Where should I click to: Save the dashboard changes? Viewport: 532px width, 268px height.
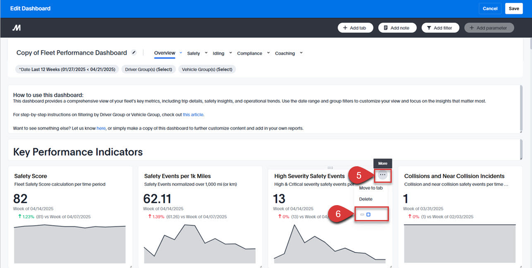click(514, 9)
